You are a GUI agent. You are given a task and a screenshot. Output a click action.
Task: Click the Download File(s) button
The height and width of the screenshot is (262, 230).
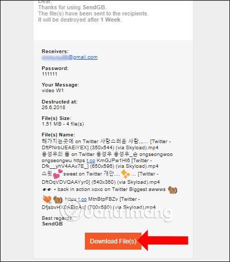coord(113,241)
